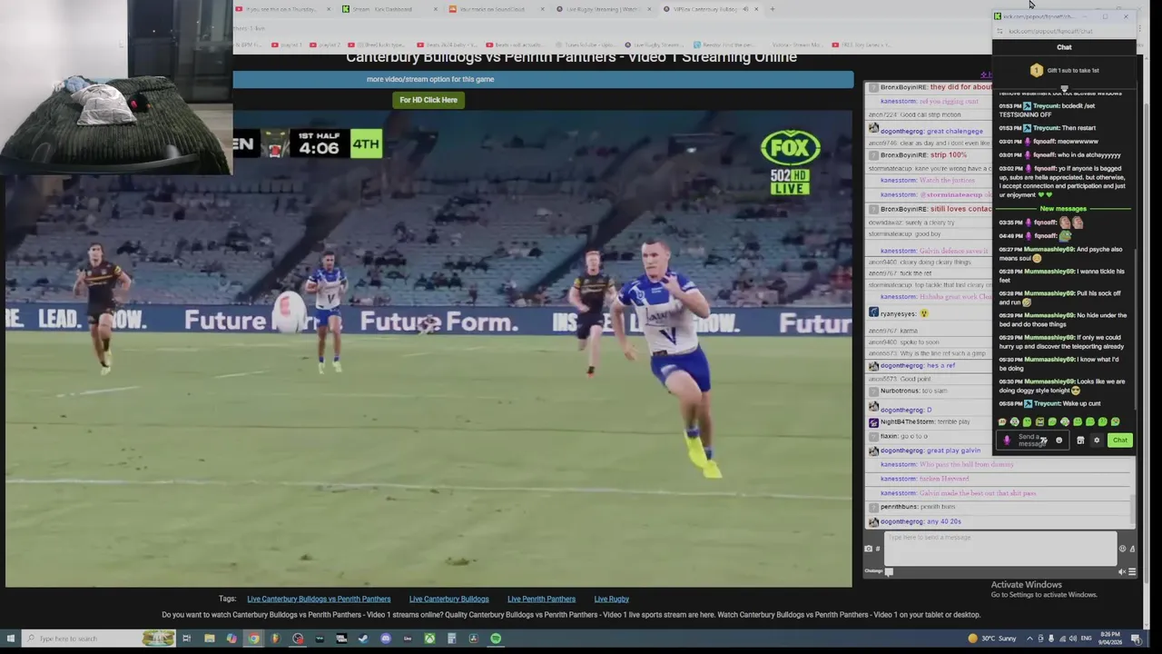This screenshot has width=1162, height=654.
Task: Open the Chatango smiley emoticon picker
Action: (1122, 549)
